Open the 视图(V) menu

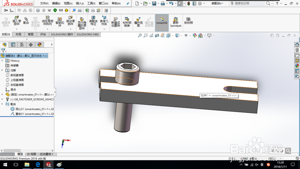[68, 3]
